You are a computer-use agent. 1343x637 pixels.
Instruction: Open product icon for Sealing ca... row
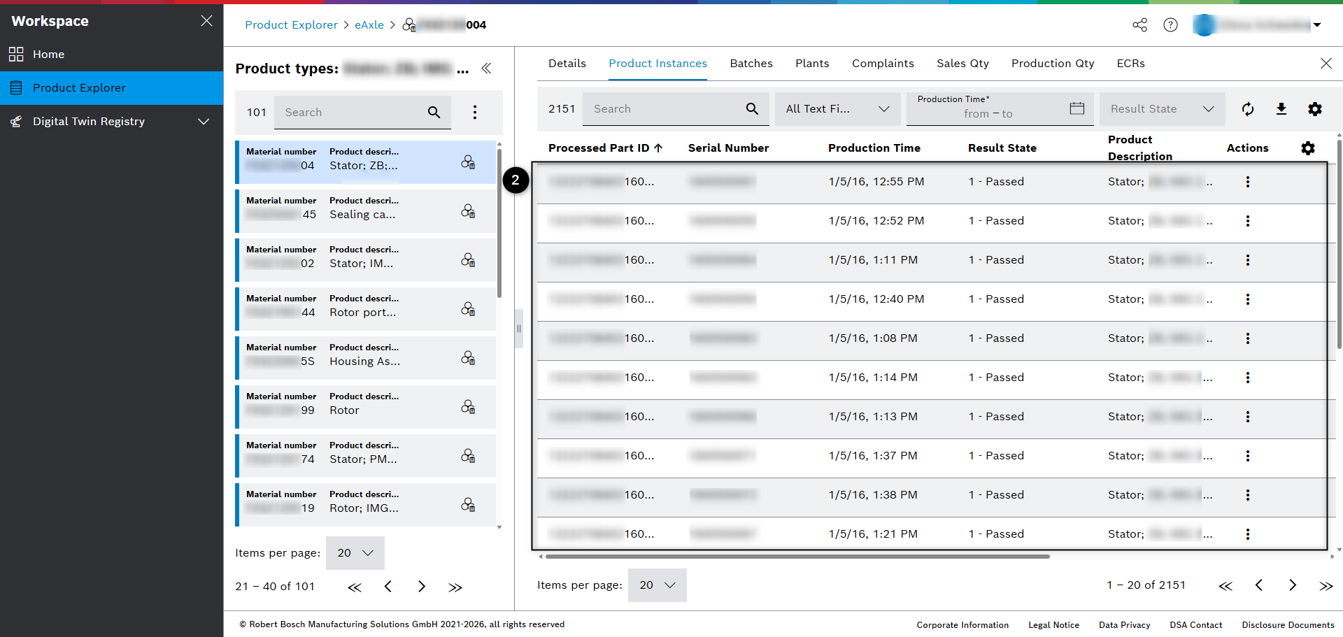tap(468, 211)
